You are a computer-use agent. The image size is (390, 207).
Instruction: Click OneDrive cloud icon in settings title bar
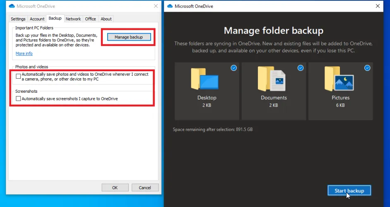click(x=11, y=6)
